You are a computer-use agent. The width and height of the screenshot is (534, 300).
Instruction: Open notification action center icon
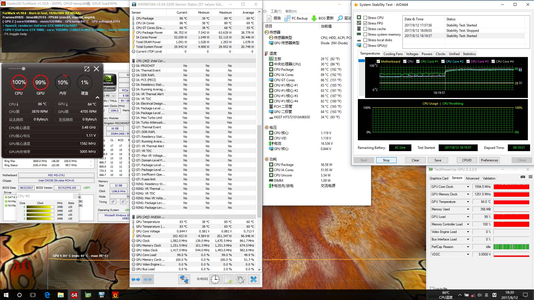525,295
